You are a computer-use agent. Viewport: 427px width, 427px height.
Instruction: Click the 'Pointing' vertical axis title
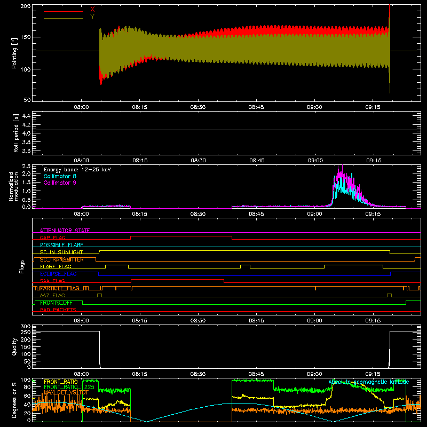pos(14,53)
